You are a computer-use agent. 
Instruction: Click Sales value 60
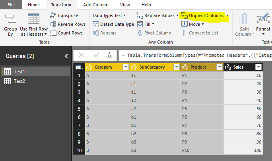(x=243, y=117)
